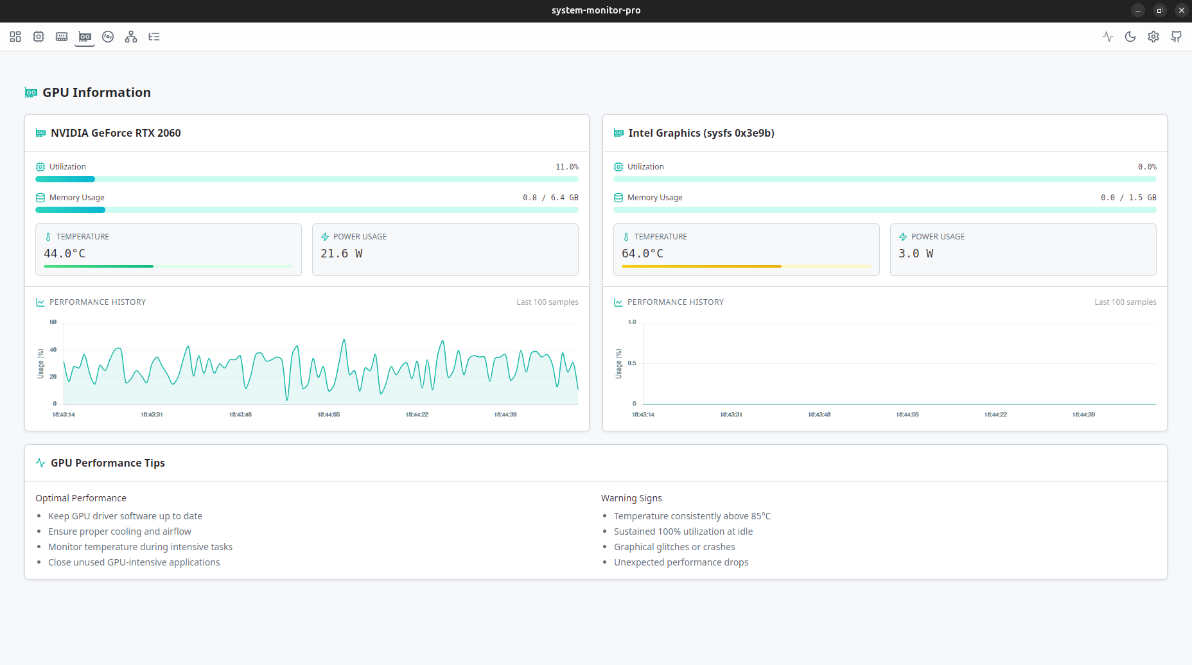
Task: Switch to the GPU Information view
Action: [x=84, y=37]
